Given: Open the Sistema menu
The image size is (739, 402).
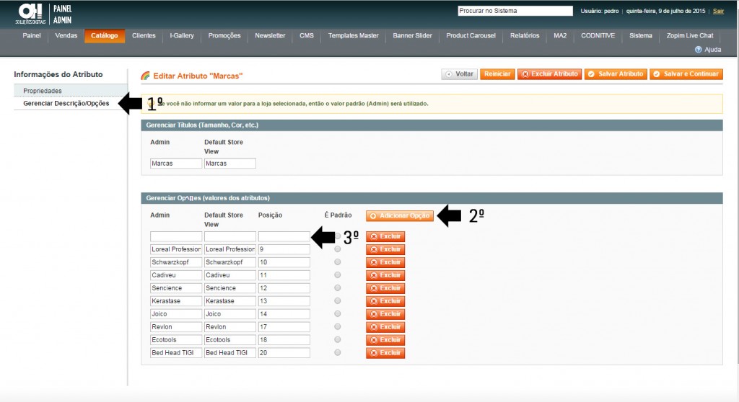Looking at the screenshot, I should click(641, 36).
